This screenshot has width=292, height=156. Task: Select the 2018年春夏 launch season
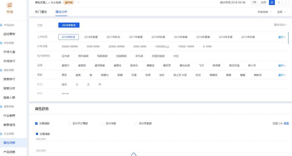(x=91, y=37)
